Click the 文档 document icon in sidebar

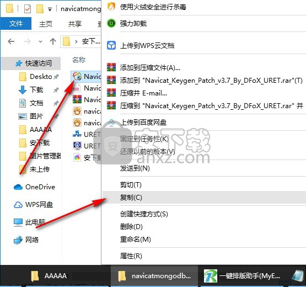(x=23, y=103)
